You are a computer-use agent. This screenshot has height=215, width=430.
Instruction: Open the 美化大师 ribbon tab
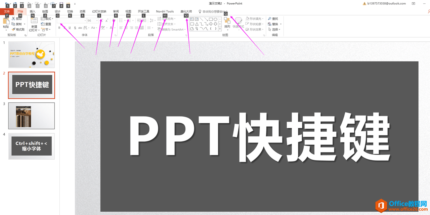(186, 11)
